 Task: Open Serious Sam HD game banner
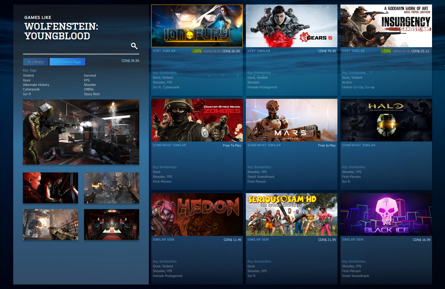(292, 214)
